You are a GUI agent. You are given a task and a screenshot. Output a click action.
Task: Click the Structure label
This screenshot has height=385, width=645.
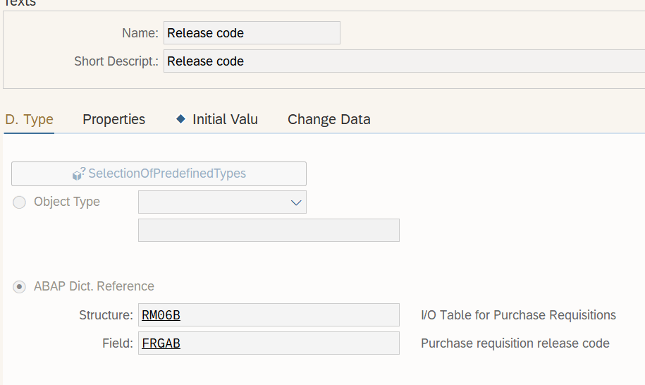(x=106, y=315)
